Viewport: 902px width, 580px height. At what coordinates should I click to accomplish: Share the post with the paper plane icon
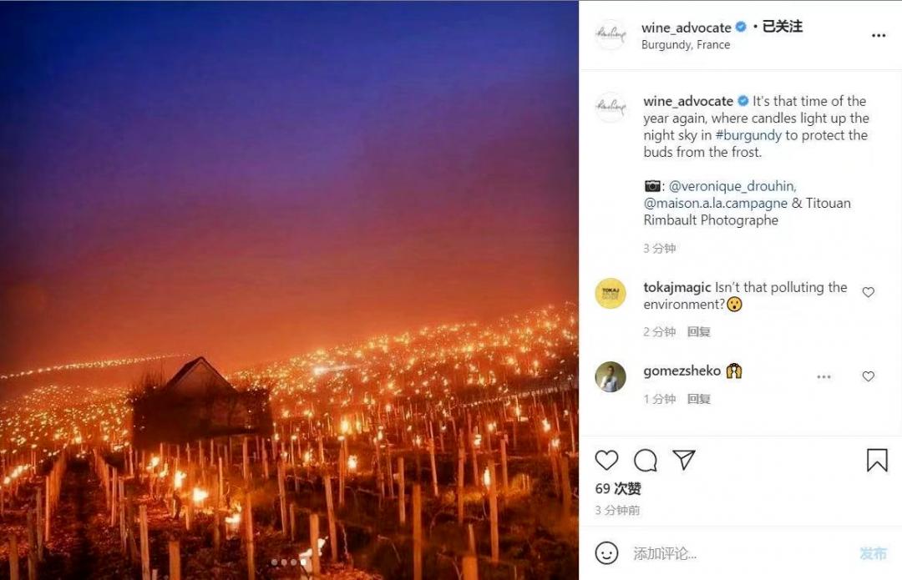tap(684, 461)
